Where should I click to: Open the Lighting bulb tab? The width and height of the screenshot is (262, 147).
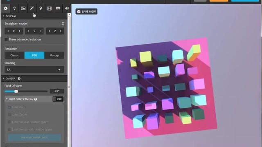coord(15,8)
